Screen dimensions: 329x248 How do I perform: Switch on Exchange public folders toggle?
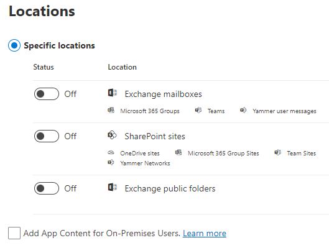[47, 188]
